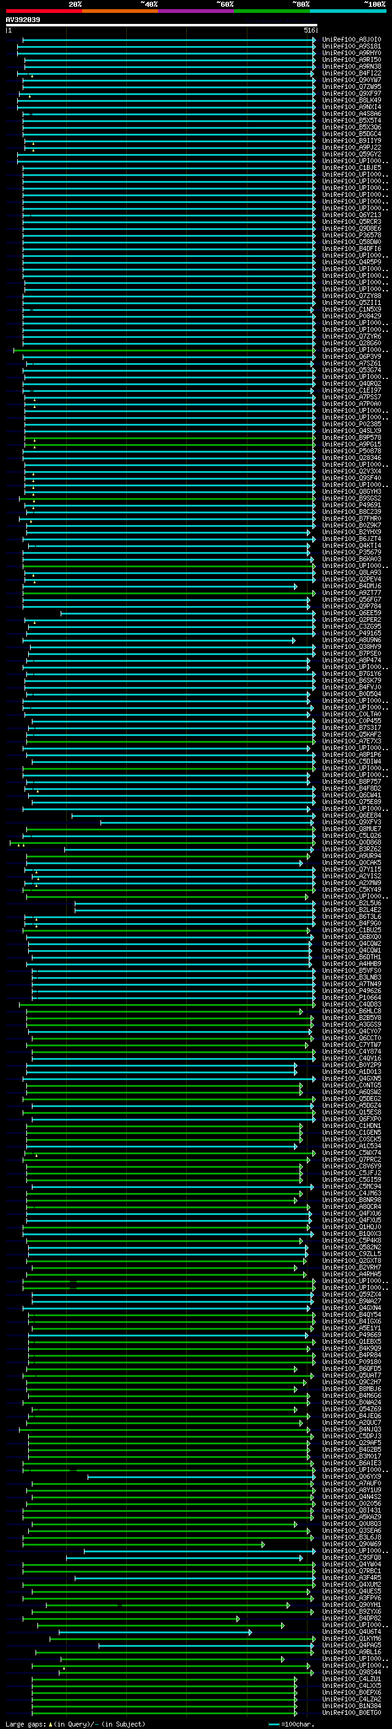Image resolution: width=392 pixels, height=1729 pixels.
Task: Click the UniRef100_B4DMJ6 label
Action: tap(352, 586)
